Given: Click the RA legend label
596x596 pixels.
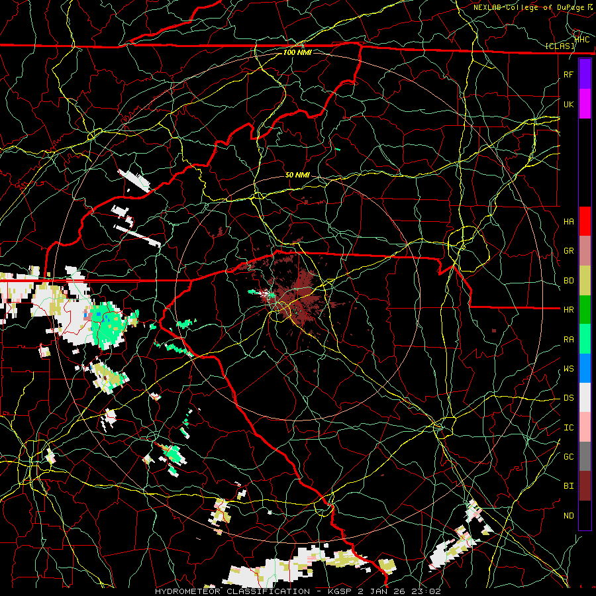Looking at the screenshot, I should (569, 340).
